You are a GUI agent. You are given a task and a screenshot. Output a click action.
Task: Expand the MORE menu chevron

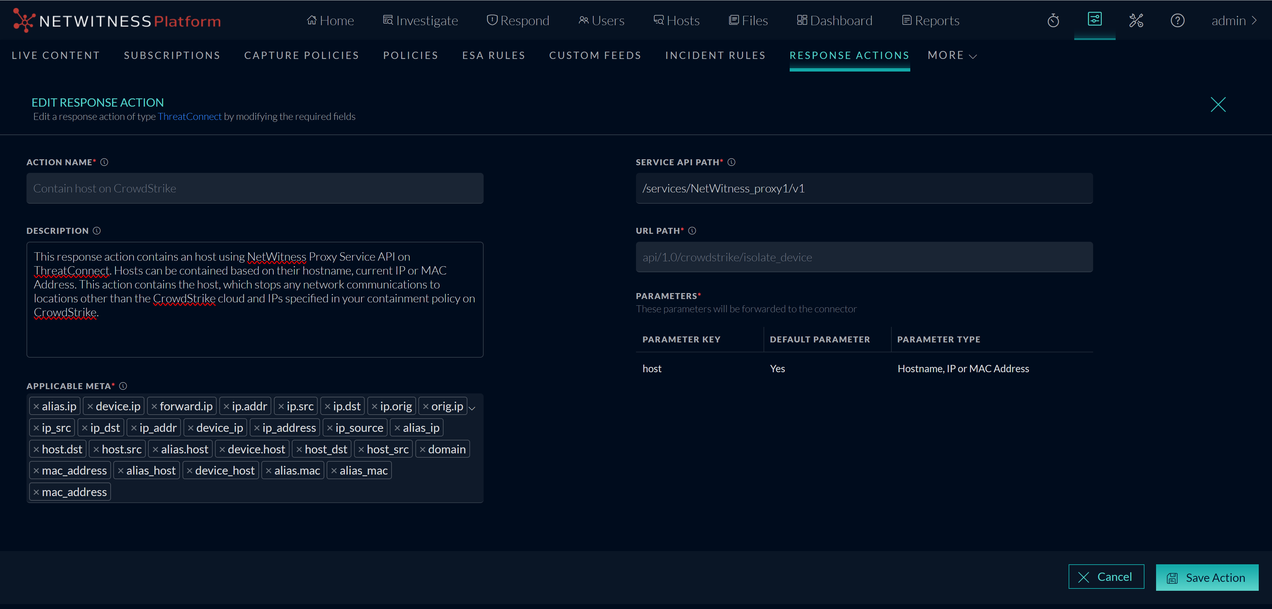point(973,56)
